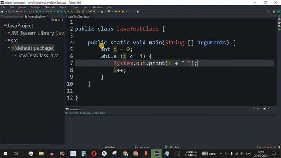Click the toolbar Search magnifier icon
Image resolution: width=281 pixels, height=158 pixels.
pyautogui.click(x=94, y=11)
